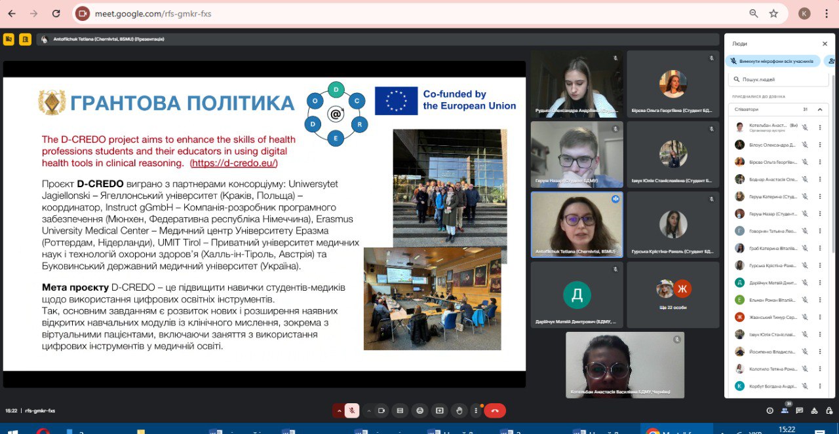Viewport: 839px width, 434px height.
Task: Toggle captions button in call bar
Action: click(400, 410)
